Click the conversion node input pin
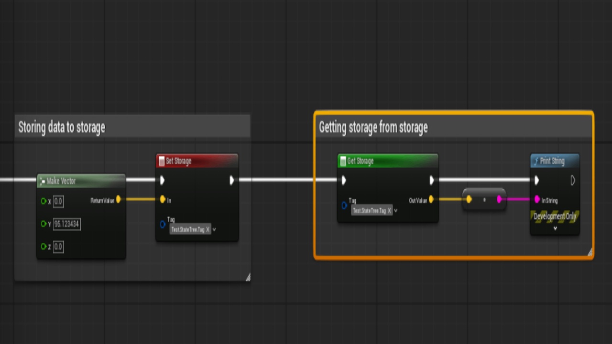Viewport: 612px width, 344px height. point(469,200)
